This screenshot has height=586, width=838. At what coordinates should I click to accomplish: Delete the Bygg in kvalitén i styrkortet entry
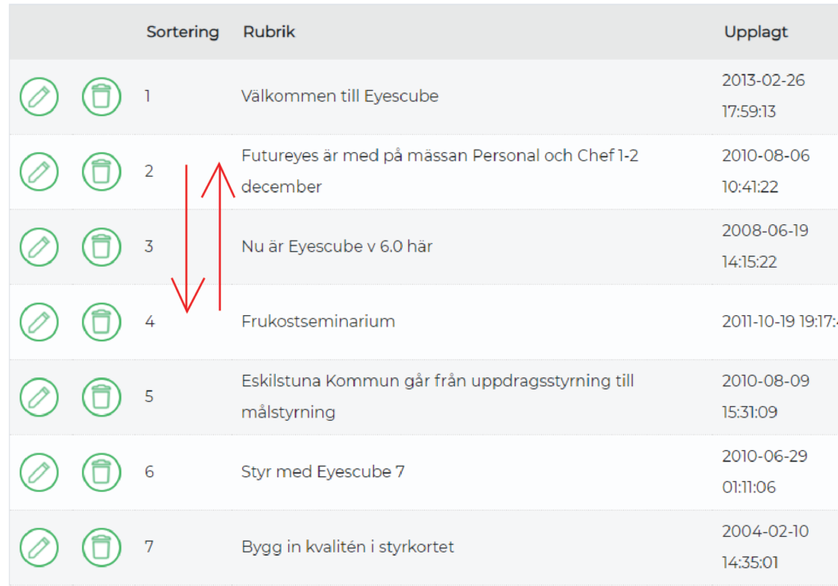tap(101, 548)
